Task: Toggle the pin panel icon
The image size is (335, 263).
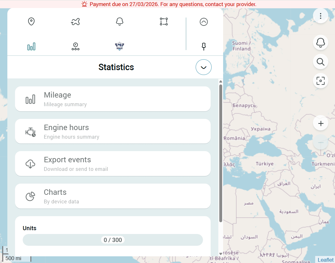Action: tap(204, 47)
